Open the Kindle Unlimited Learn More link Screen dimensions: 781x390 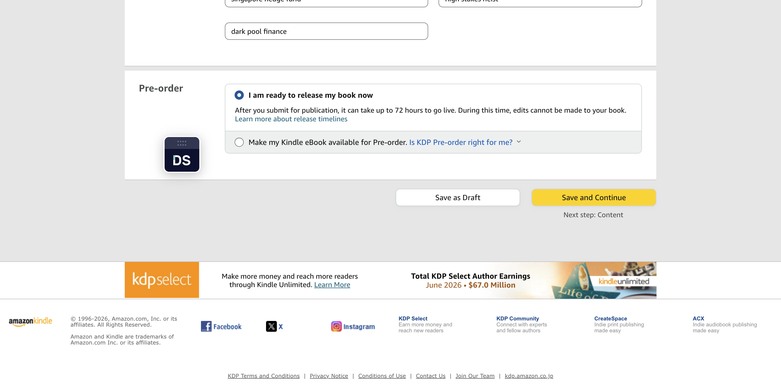(332, 285)
